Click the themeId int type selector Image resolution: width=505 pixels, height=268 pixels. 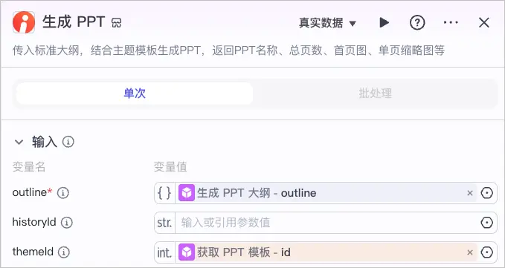pos(164,252)
